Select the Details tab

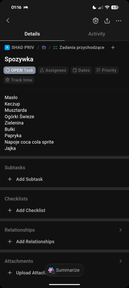(32, 34)
